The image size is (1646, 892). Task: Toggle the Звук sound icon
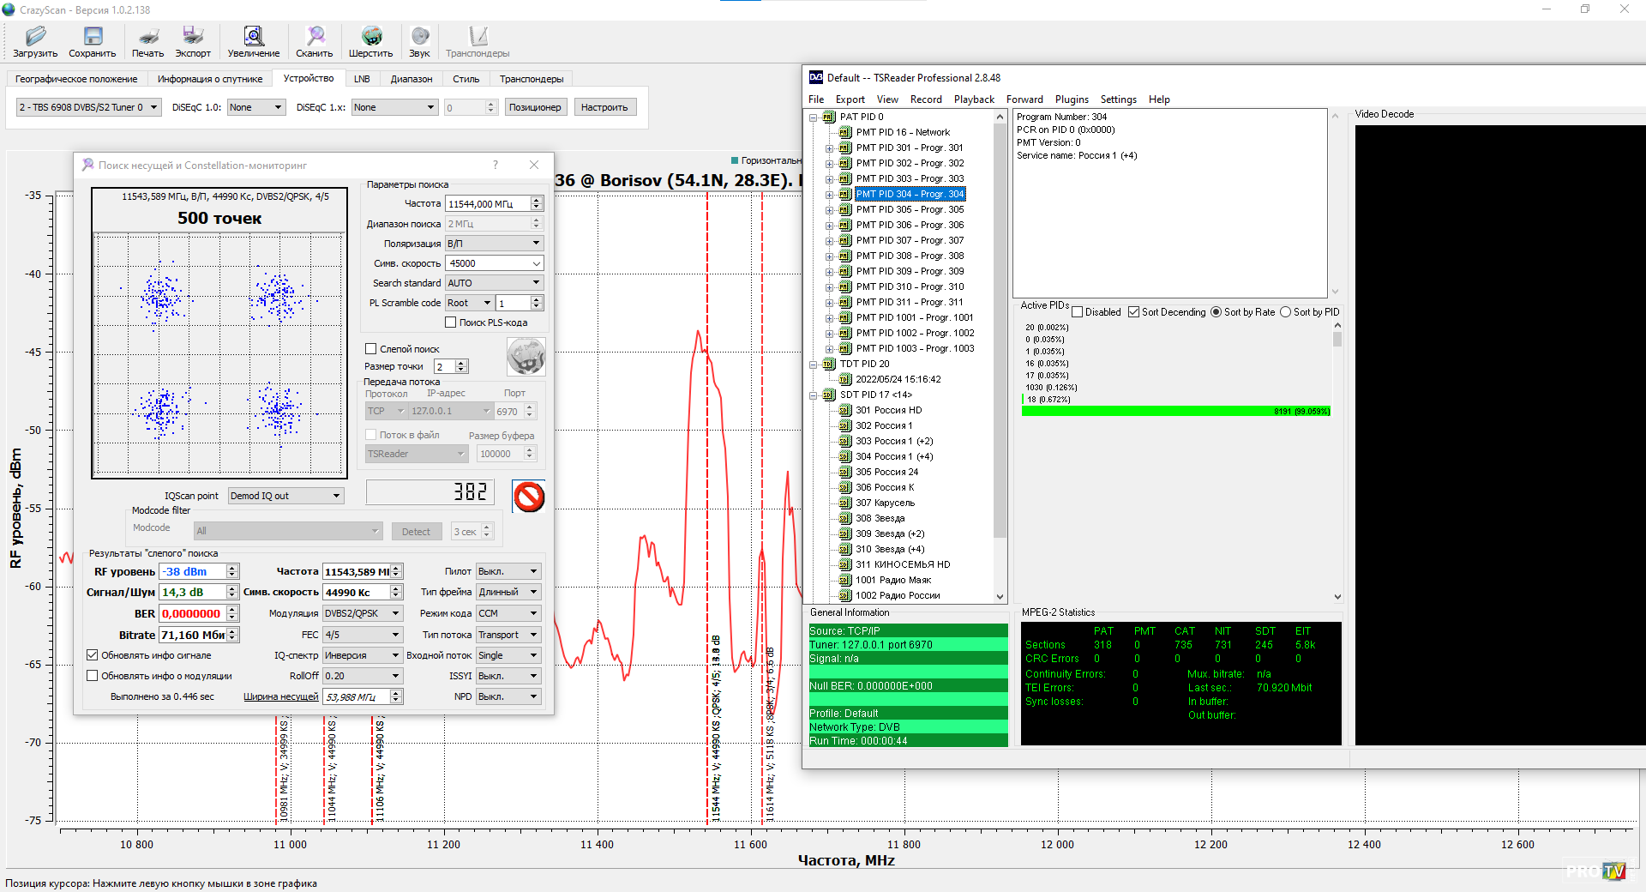419,36
